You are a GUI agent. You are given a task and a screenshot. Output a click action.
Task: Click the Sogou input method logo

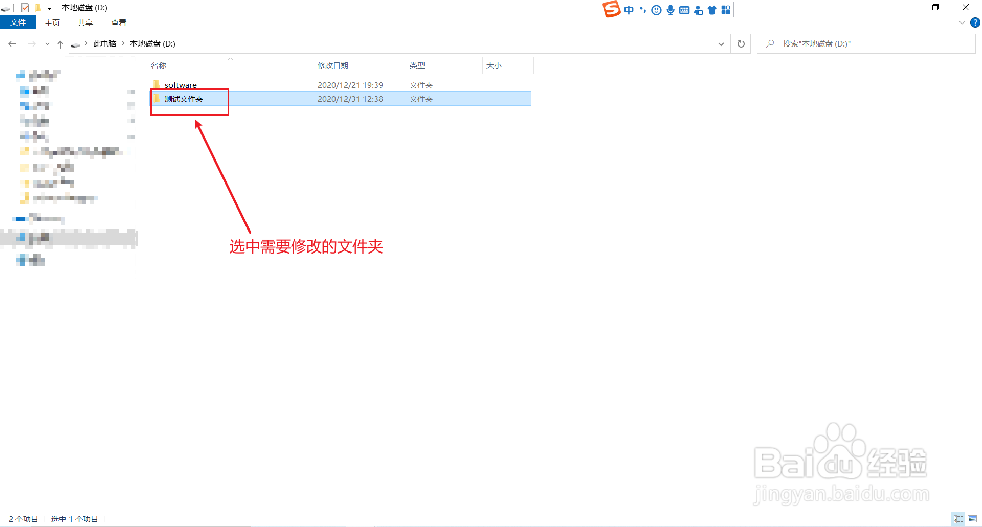pos(612,9)
